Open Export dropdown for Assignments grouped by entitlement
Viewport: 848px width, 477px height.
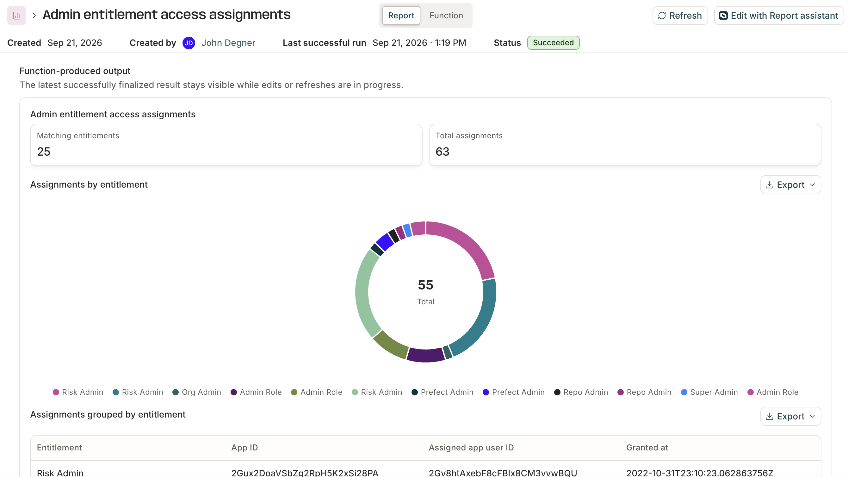point(790,416)
